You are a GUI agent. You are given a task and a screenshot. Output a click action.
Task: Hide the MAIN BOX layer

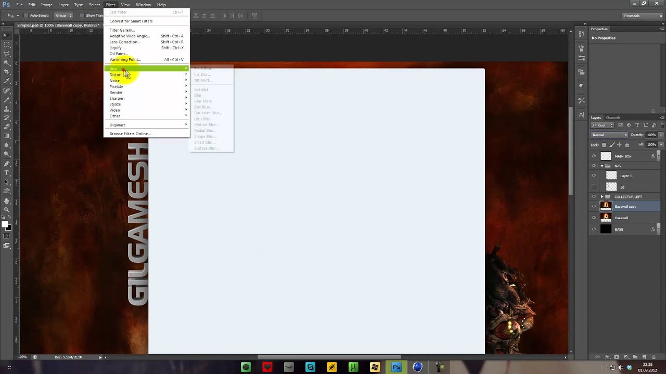594,156
